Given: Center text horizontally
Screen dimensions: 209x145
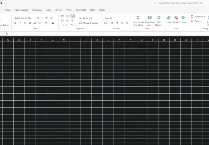Looking at the screenshot, I should point(67,21).
